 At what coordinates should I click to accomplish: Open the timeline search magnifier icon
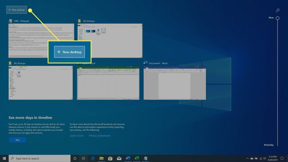point(278,10)
